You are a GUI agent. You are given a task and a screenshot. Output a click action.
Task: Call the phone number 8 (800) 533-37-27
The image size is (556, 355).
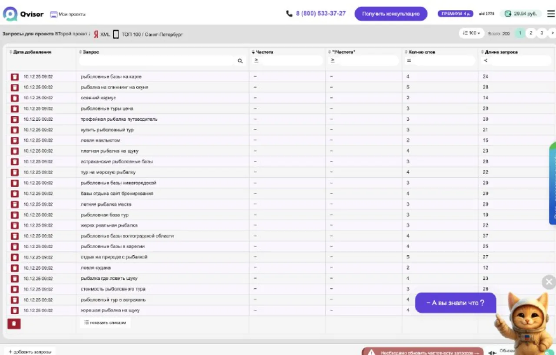(316, 14)
